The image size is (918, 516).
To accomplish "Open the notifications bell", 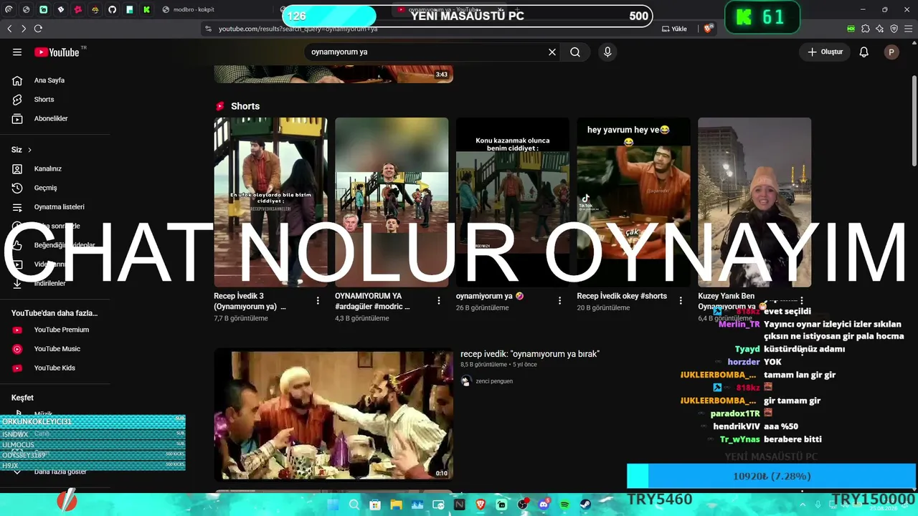I will coord(864,52).
